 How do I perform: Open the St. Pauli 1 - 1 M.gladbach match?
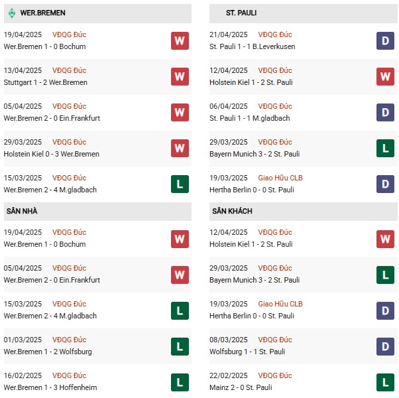tap(251, 118)
